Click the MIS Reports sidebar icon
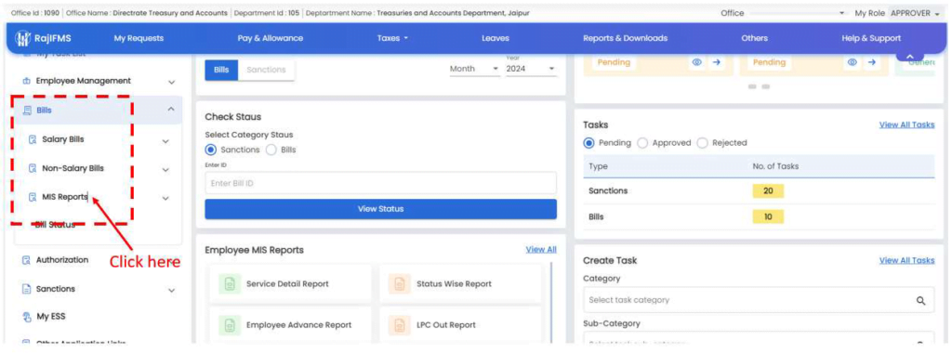The height and width of the screenshot is (353, 952). coord(33,197)
